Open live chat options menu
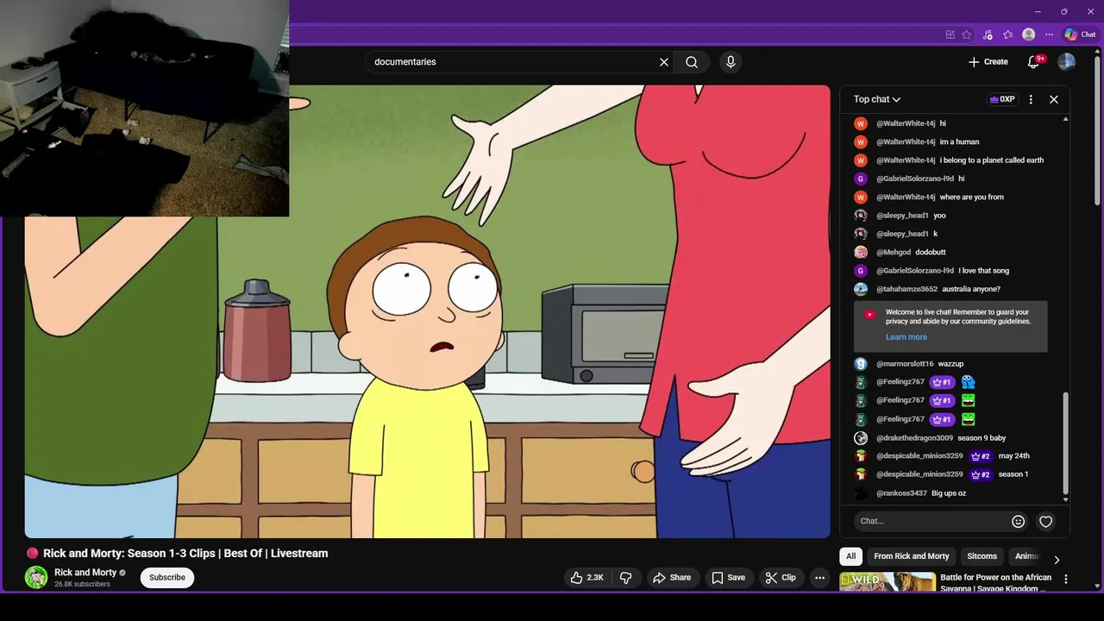The height and width of the screenshot is (621, 1104). point(1031,99)
